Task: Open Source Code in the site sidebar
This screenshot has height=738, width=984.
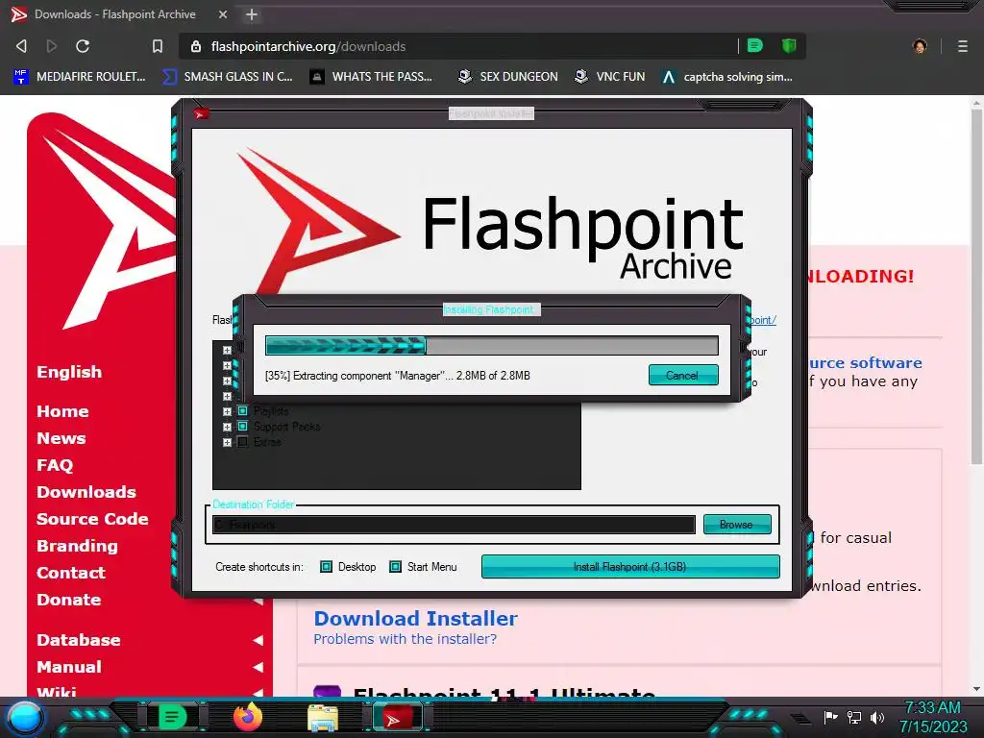Action: pyautogui.click(x=93, y=519)
